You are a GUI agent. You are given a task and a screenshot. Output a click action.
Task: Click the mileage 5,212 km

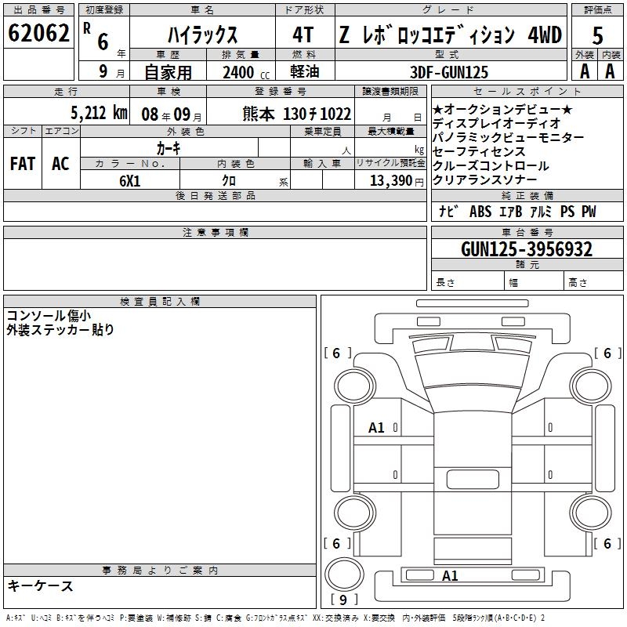(99, 113)
